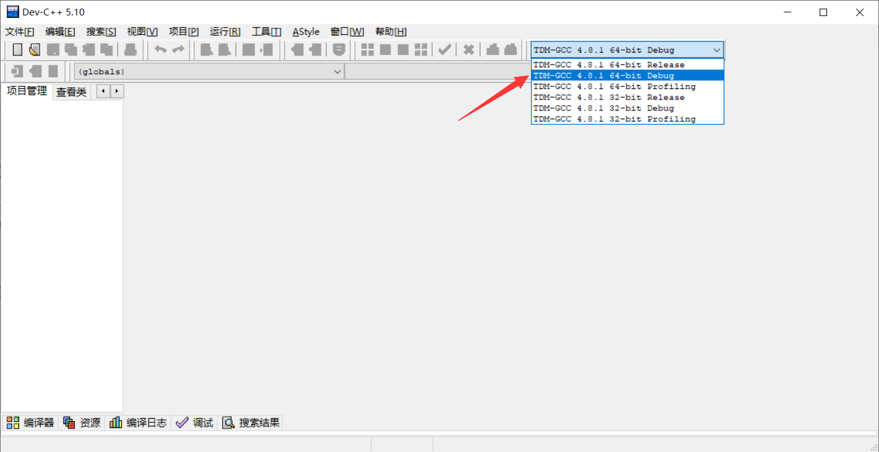The height and width of the screenshot is (452, 879).
Task: Open the AStyle menu
Action: point(306,31)
